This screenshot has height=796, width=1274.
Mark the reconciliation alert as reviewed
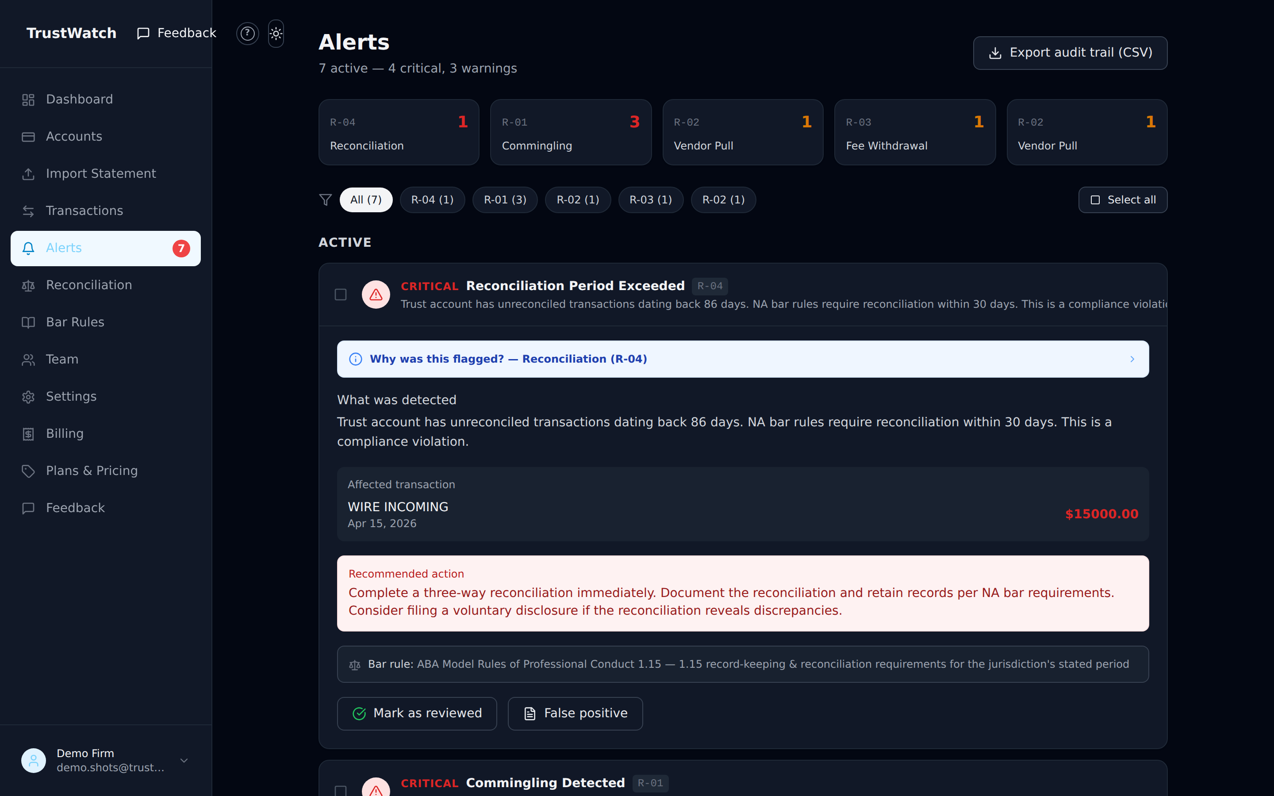(x=417, y=713)
